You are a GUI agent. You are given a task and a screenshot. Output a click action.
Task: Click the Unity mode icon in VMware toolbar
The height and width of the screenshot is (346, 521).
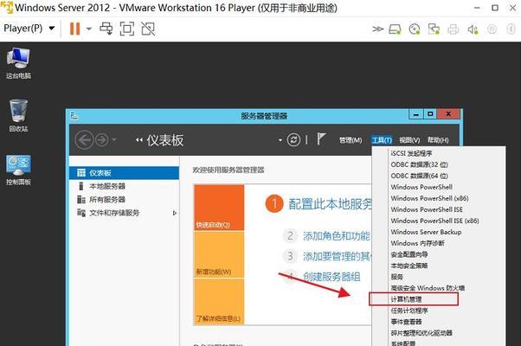point(148,29)
